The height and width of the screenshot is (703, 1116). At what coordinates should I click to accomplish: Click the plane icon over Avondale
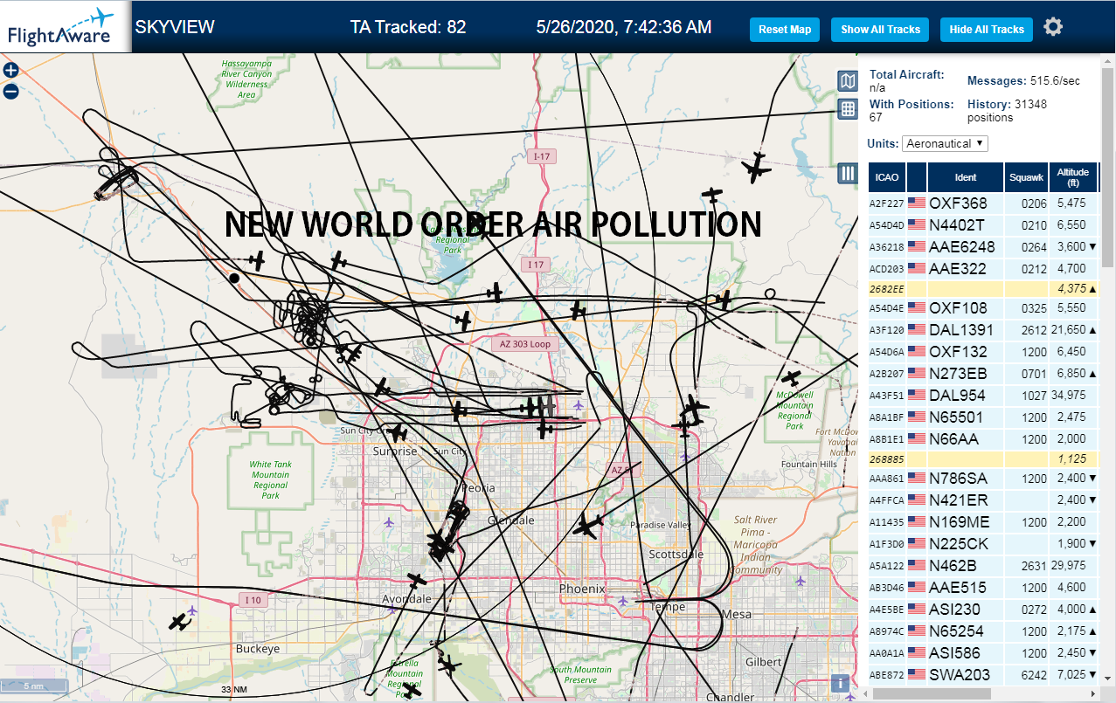click(x=418, y=581)
